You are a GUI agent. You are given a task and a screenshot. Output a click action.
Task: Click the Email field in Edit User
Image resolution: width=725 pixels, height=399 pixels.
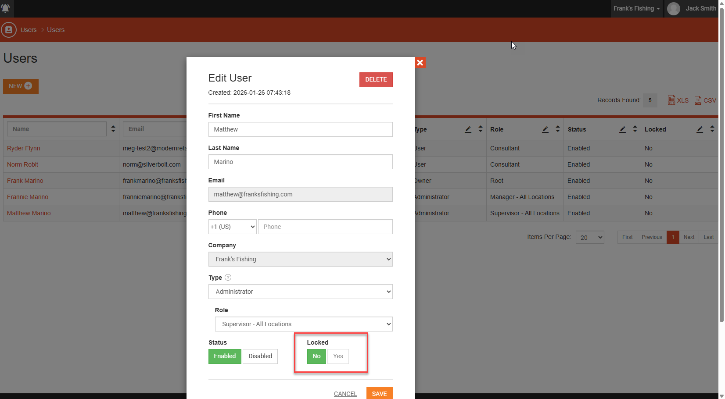click(301, 194)
